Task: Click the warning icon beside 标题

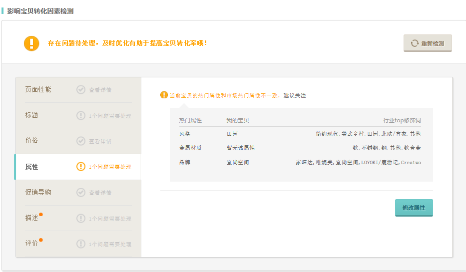Action: tap(81, 115)
